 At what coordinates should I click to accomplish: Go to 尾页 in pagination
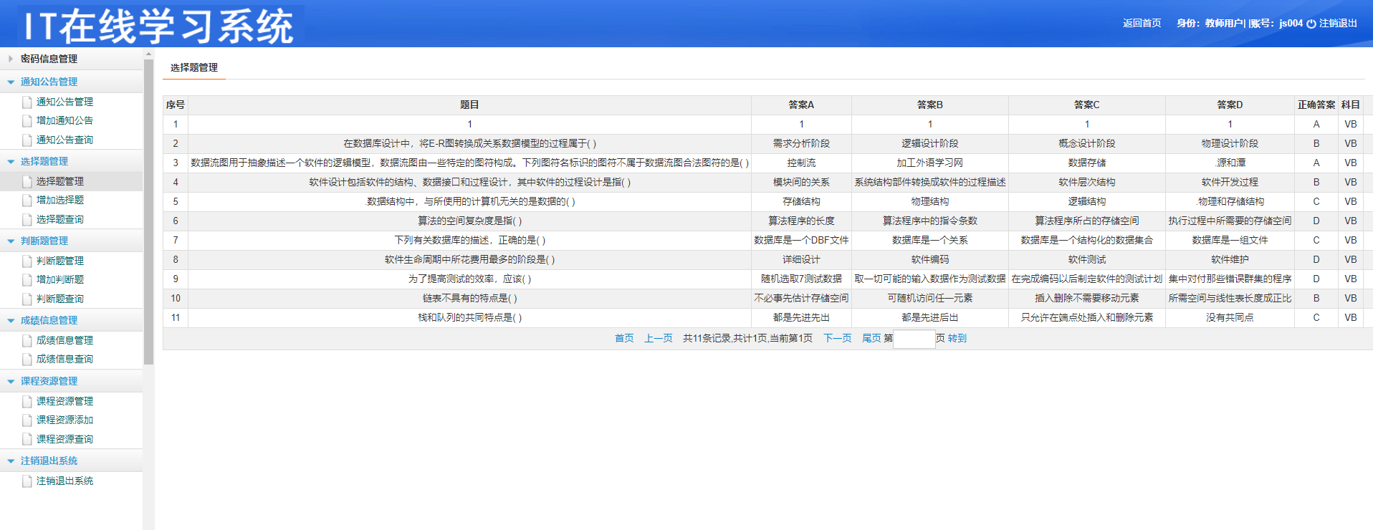coord(871,338)
